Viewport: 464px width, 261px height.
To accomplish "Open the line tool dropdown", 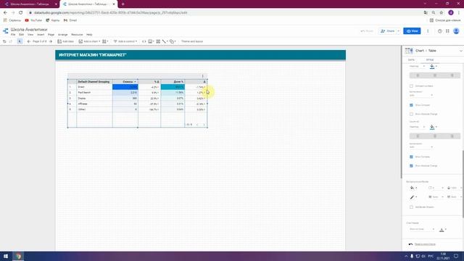I will 165,41.
